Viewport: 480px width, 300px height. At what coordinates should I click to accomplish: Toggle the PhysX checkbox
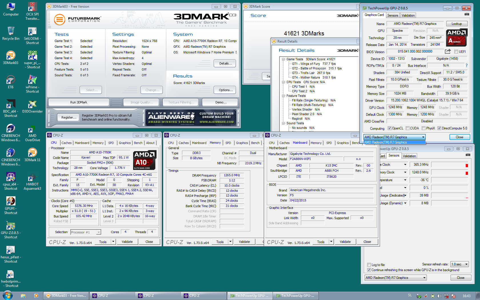pos(423,128)
